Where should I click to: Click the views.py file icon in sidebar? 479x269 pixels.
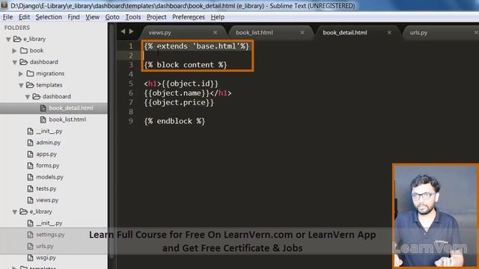[x=30, y=200]
